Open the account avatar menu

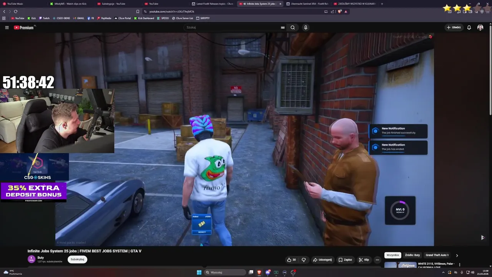click(x=480, y=27)
